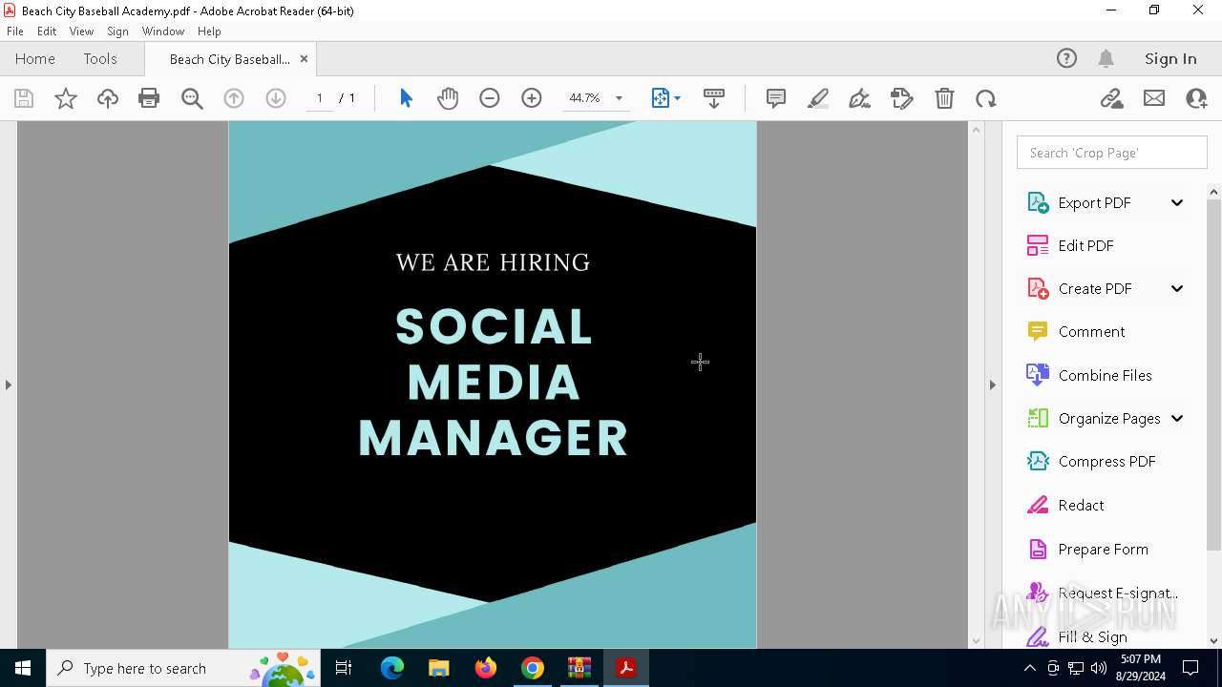The width and height of the screenshot is (1222, 687).
Task: Switch to the Home tab
Action: coord(35,58)
